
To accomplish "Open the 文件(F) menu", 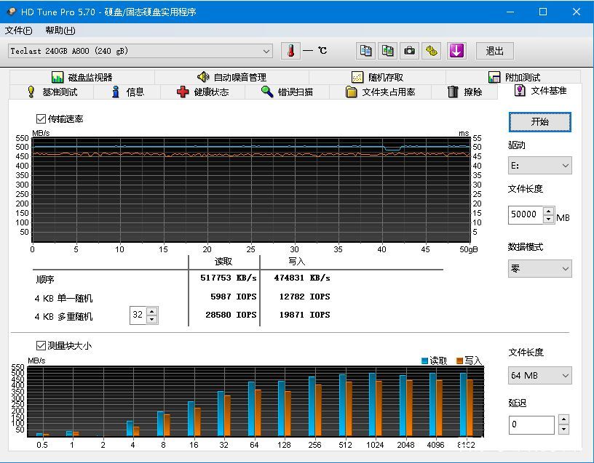I will click(x=18, y=31).
